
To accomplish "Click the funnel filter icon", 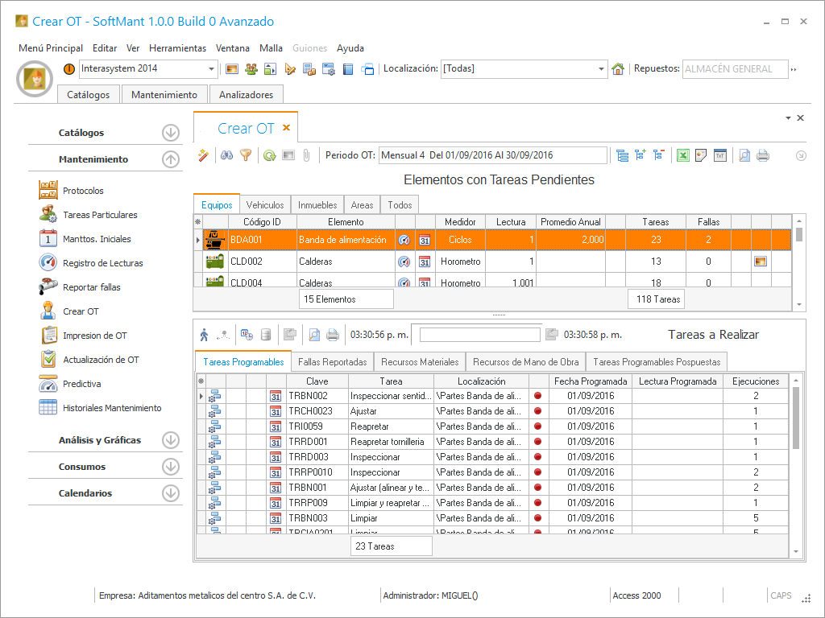I will pyautogui.click(x=246, y=155).
